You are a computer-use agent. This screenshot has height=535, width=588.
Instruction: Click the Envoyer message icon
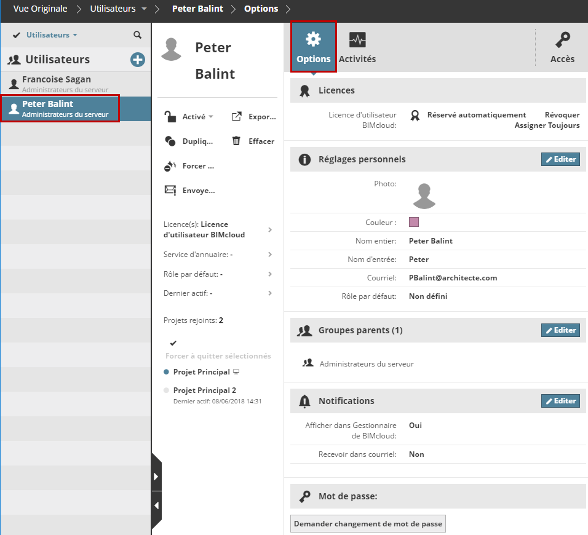point(170,190)
